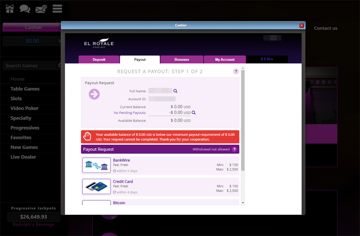The image size is (360, 236).
Task: Open the Specialty category
Action: tap(21, 118)
